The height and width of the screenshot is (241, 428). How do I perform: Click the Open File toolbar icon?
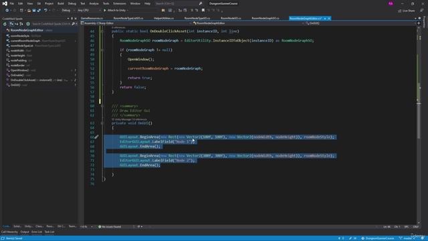(29, 11)
